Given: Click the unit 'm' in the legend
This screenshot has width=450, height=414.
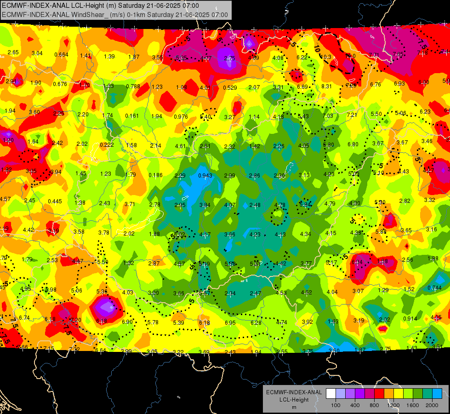Looking at the screenshot, I should pyautogui.click(x=294, y=408).
